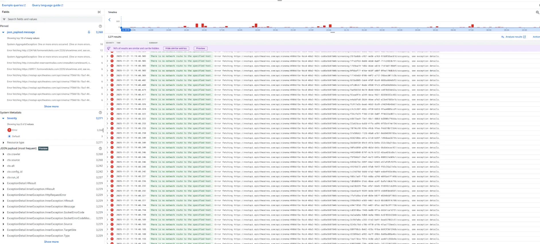Expand ExceptionDetail.InnerException.HttpRequestError field
The width and height of the screenshot is (540, 244).
(3, 195)
